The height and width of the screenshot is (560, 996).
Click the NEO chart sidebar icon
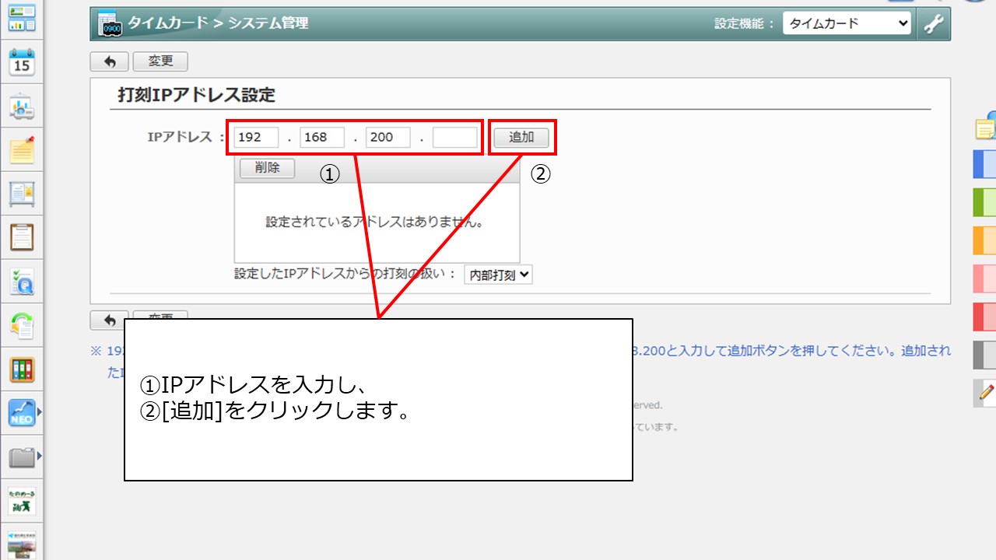pyautogui.click(x=21, y=413)
